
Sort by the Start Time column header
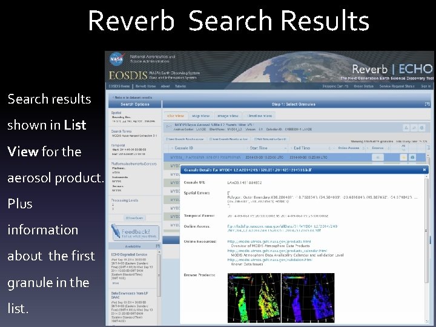click(259, 148)
